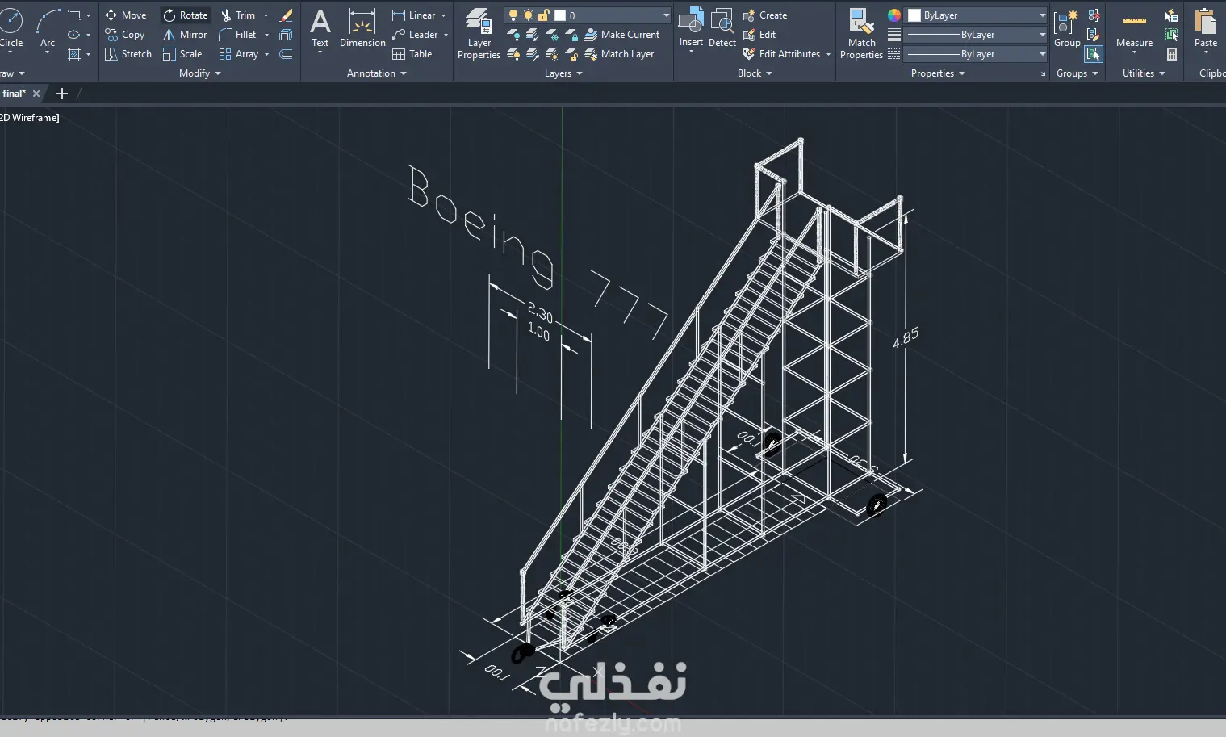Select the Erase tool icon

(286, 15)
